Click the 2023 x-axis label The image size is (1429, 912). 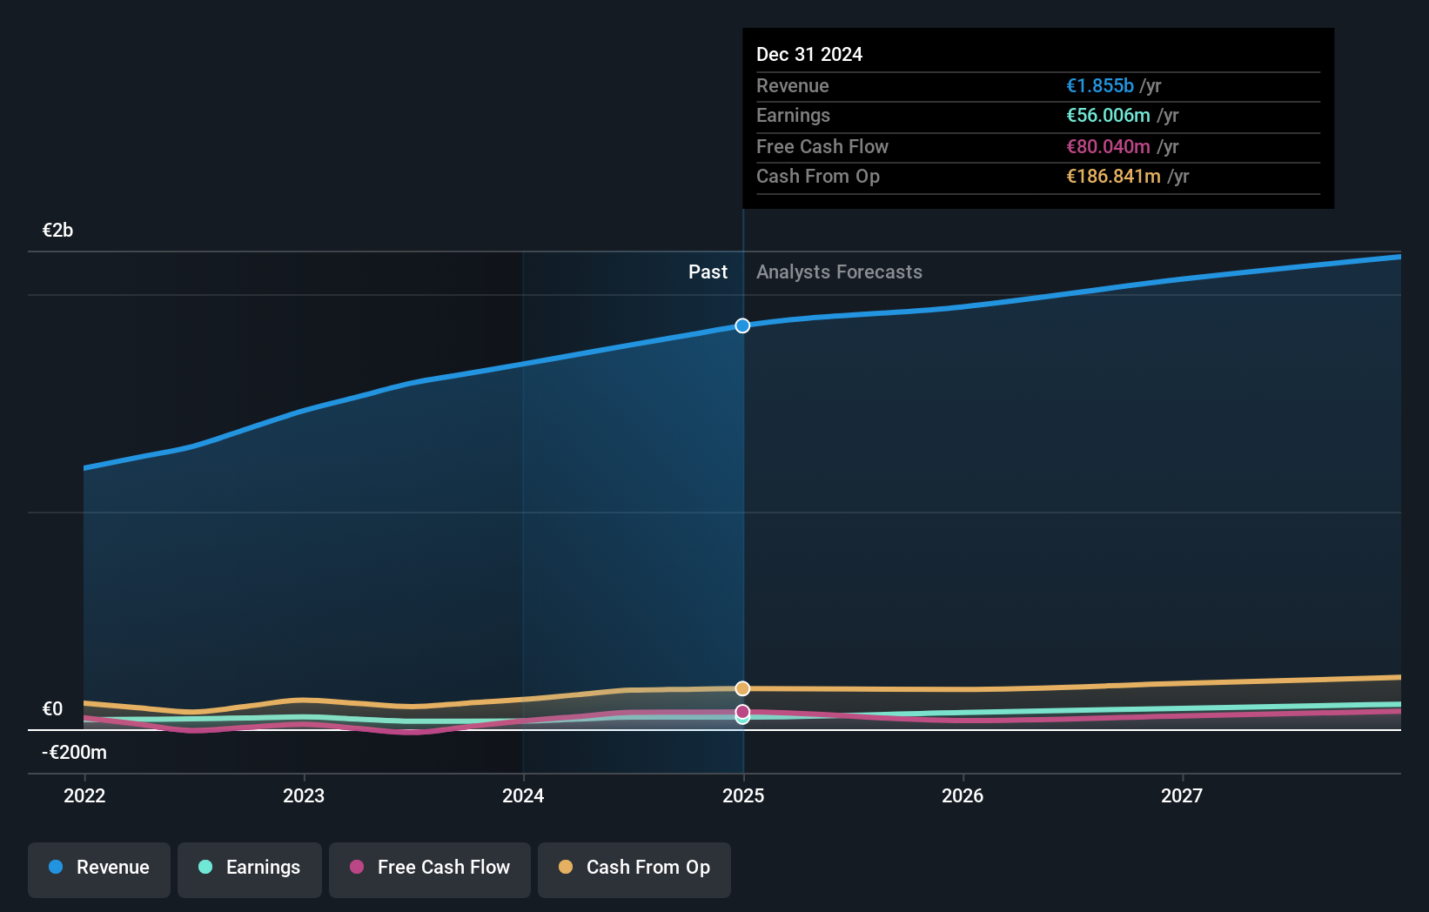(x=304, y=795)
